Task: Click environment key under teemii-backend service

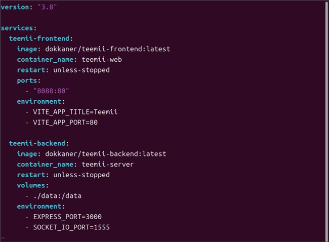Action: (39, 206)
